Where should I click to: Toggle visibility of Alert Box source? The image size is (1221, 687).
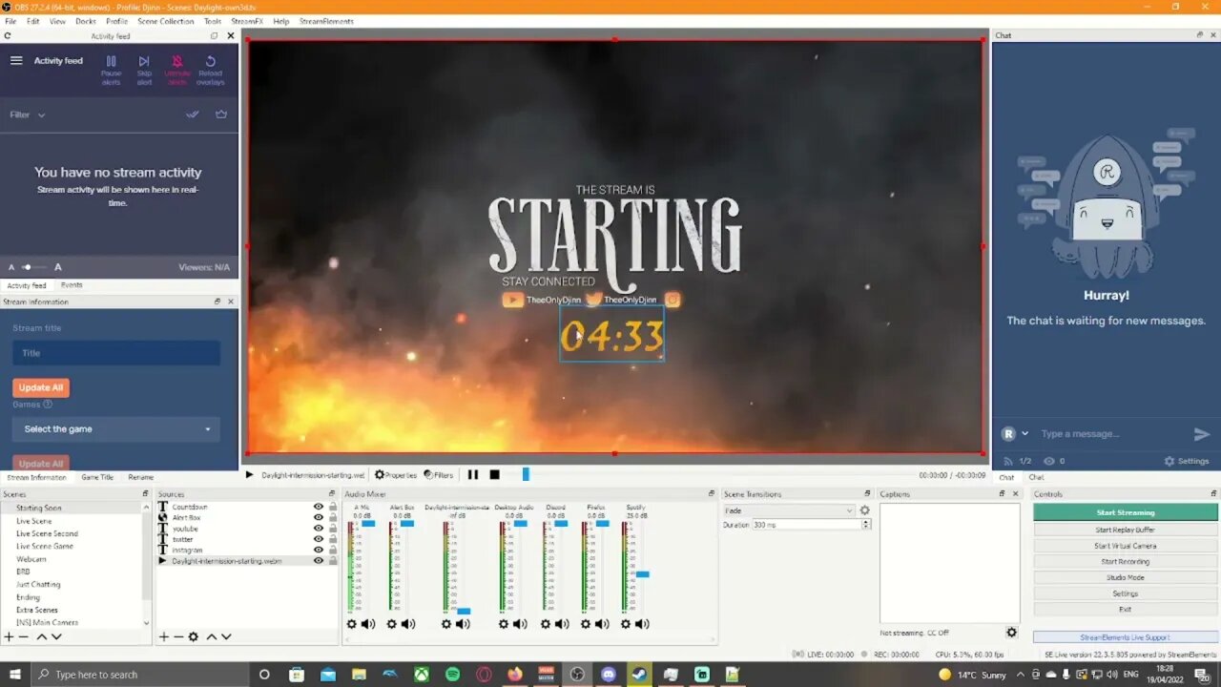coord(319,517)
